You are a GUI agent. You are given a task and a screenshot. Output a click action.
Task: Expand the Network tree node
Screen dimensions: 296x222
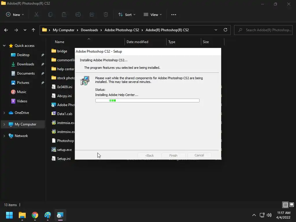pos(4,136)
